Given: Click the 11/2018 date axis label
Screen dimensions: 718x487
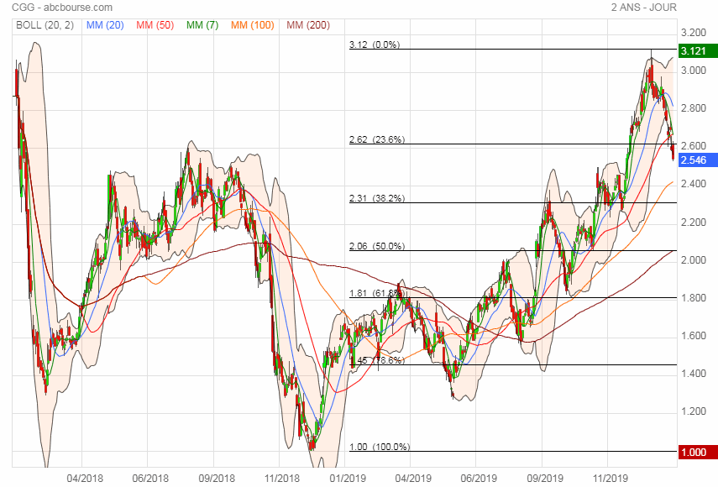Looking at the screenshot, I should 281,479.
